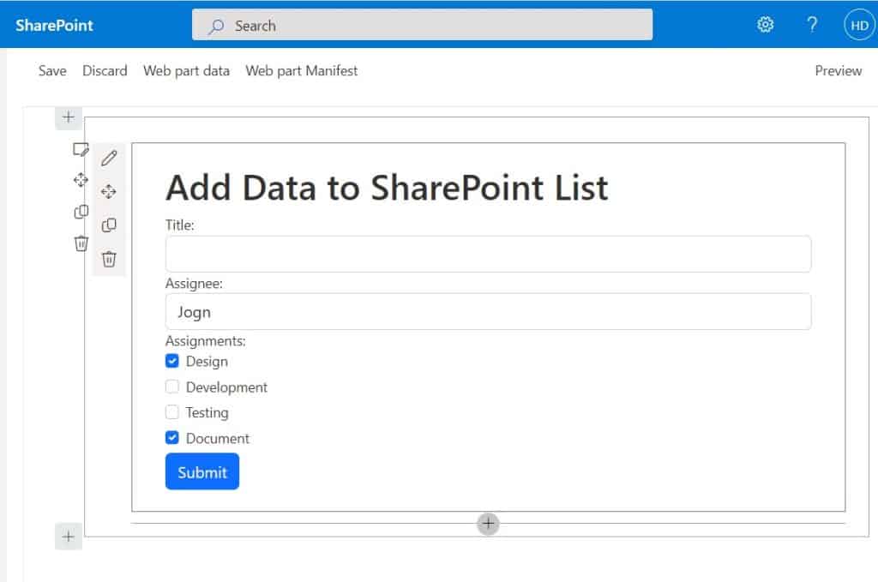This screenshot has height=582, width=878.
Task: Switch to Preview mode
Action: pos(839,70)
